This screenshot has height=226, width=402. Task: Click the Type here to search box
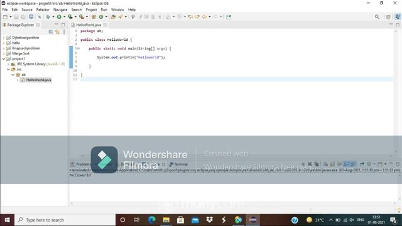65,220
